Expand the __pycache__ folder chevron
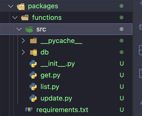The height and width of the screenshot is (116, 142). pyautogui.click(x=23, y=41)
